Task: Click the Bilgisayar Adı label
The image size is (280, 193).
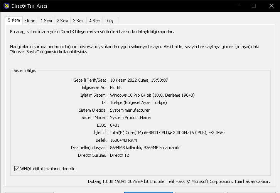Action: pos(94,87)
